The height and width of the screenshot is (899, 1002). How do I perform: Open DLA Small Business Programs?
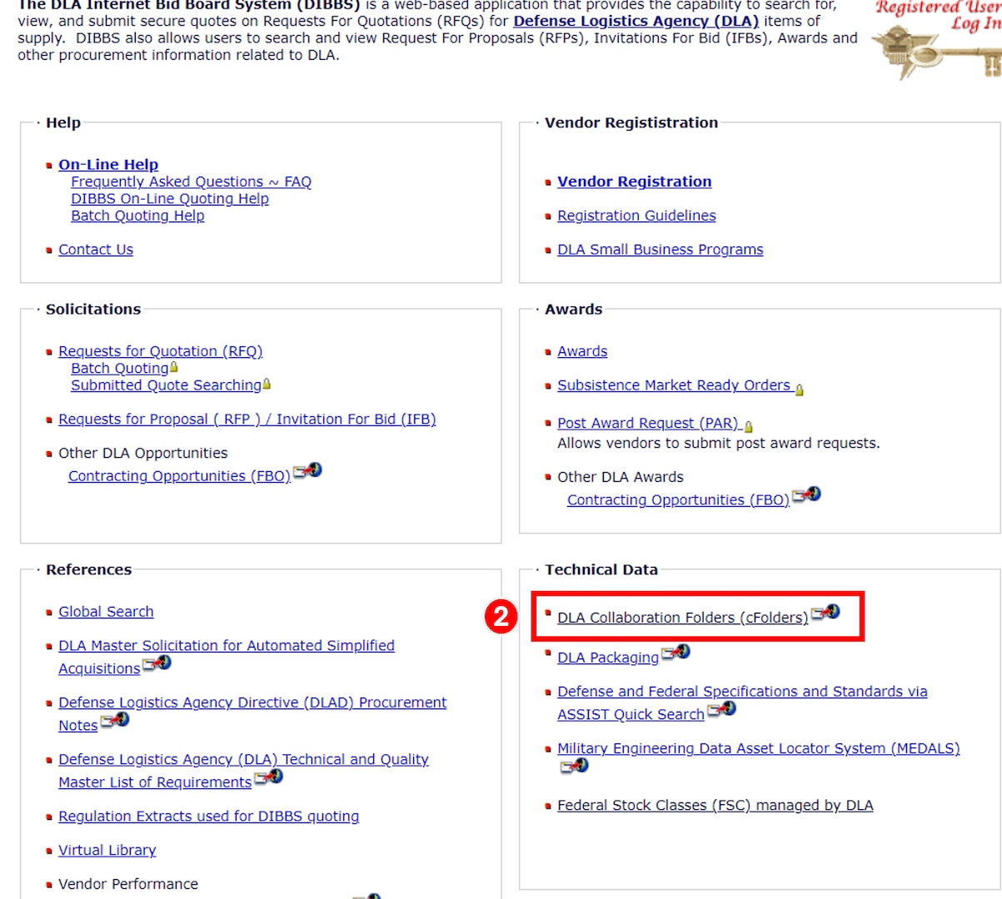[661, 250]
